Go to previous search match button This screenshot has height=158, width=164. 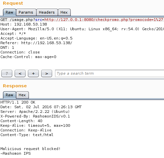(x=20, y=73)
